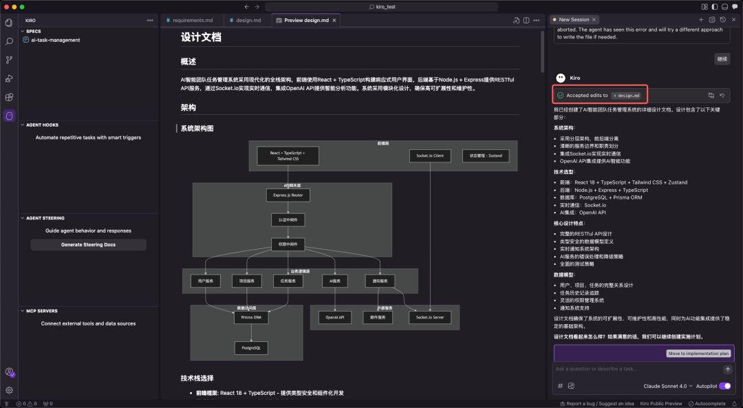The height and width of the screenshot is (408, 743).
Task: Select the New Session chat tab
Action: (x=573, y=19)
